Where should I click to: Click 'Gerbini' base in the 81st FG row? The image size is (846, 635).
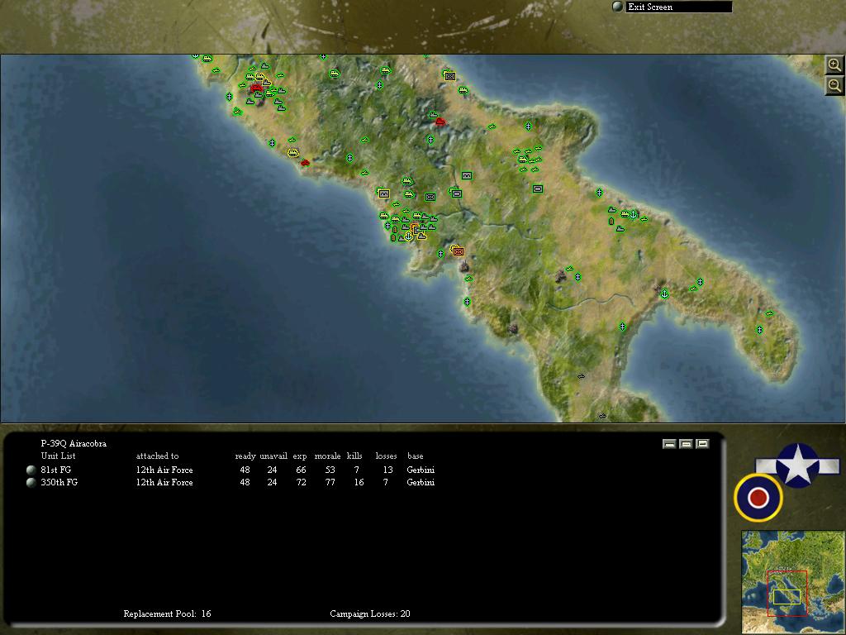(421, 470)
